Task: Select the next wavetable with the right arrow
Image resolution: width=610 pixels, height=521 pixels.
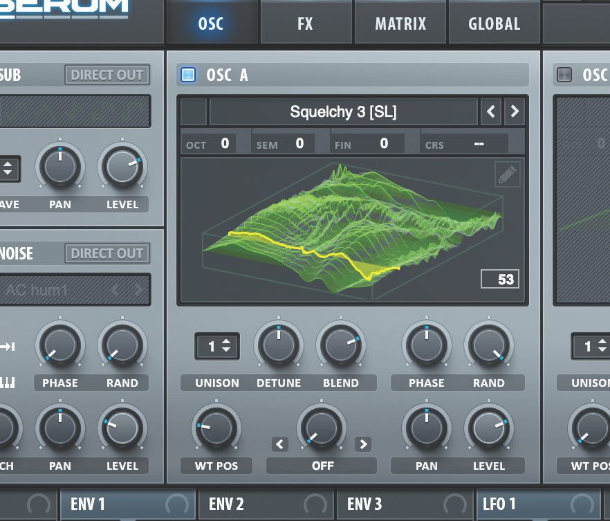Action: [515, 111]
